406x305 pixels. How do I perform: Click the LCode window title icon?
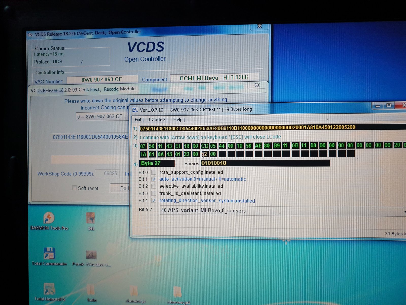click(x=135, y=110)
